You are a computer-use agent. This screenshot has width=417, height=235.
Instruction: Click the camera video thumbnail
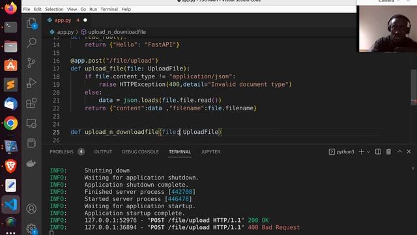coord(388,29)
